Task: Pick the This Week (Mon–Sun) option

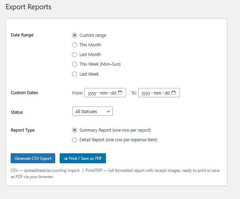Action: pyautogui.click(x=74, y=64)
